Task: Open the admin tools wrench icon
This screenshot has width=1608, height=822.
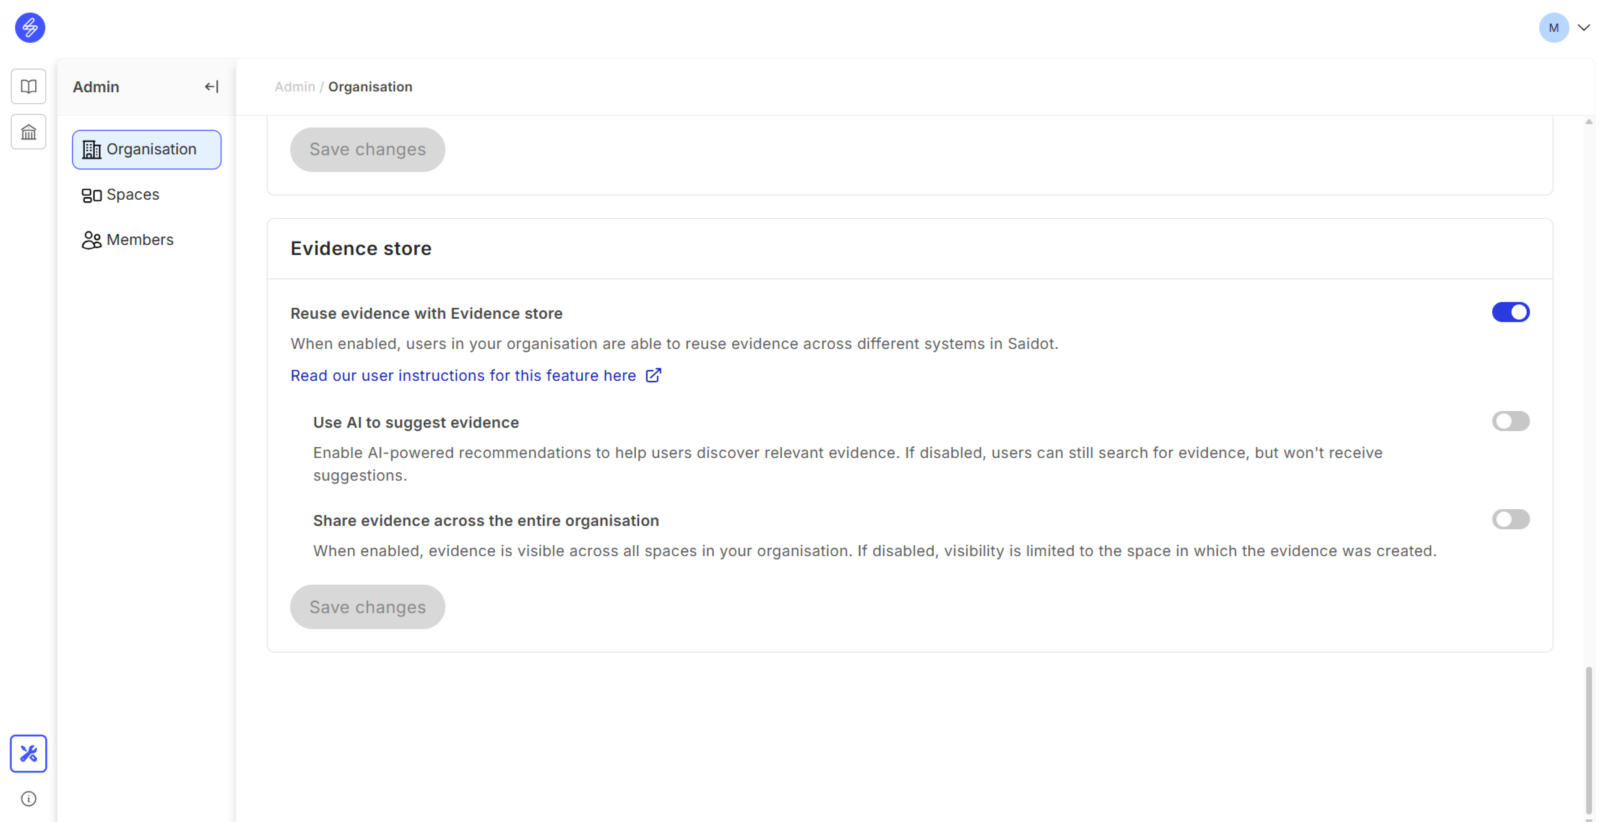Action: pyautogui.click(x=29, y=753)
